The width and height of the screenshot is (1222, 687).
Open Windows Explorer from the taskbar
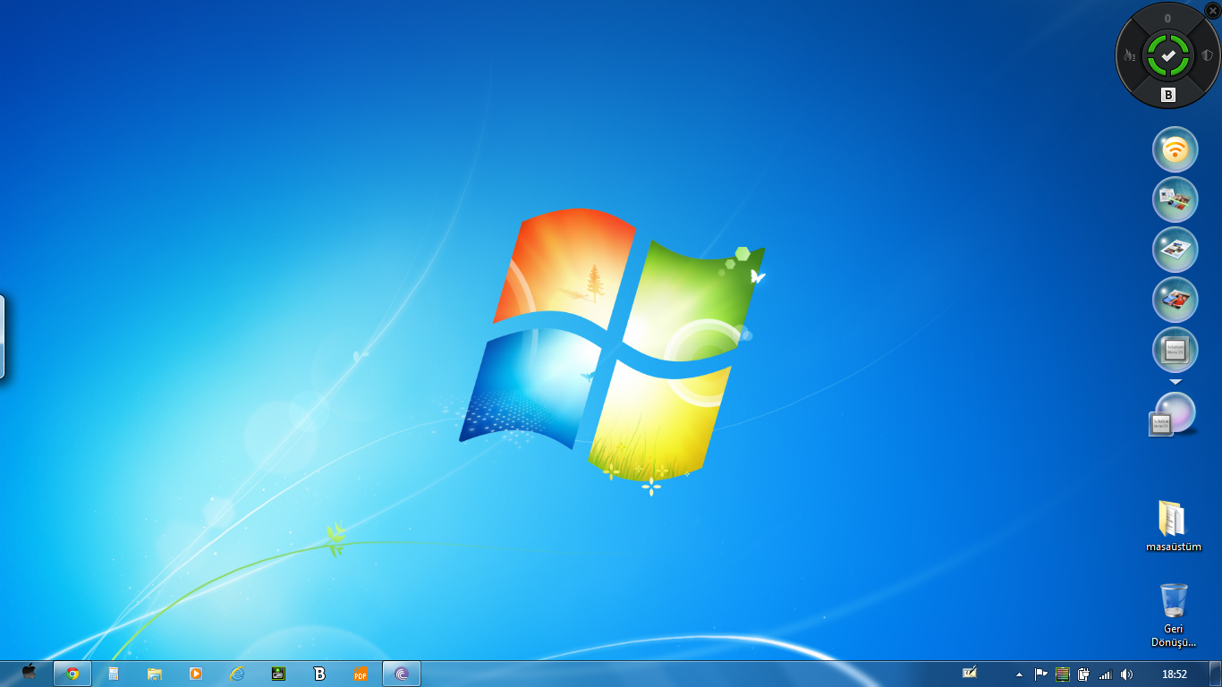(x=155, y=674)
